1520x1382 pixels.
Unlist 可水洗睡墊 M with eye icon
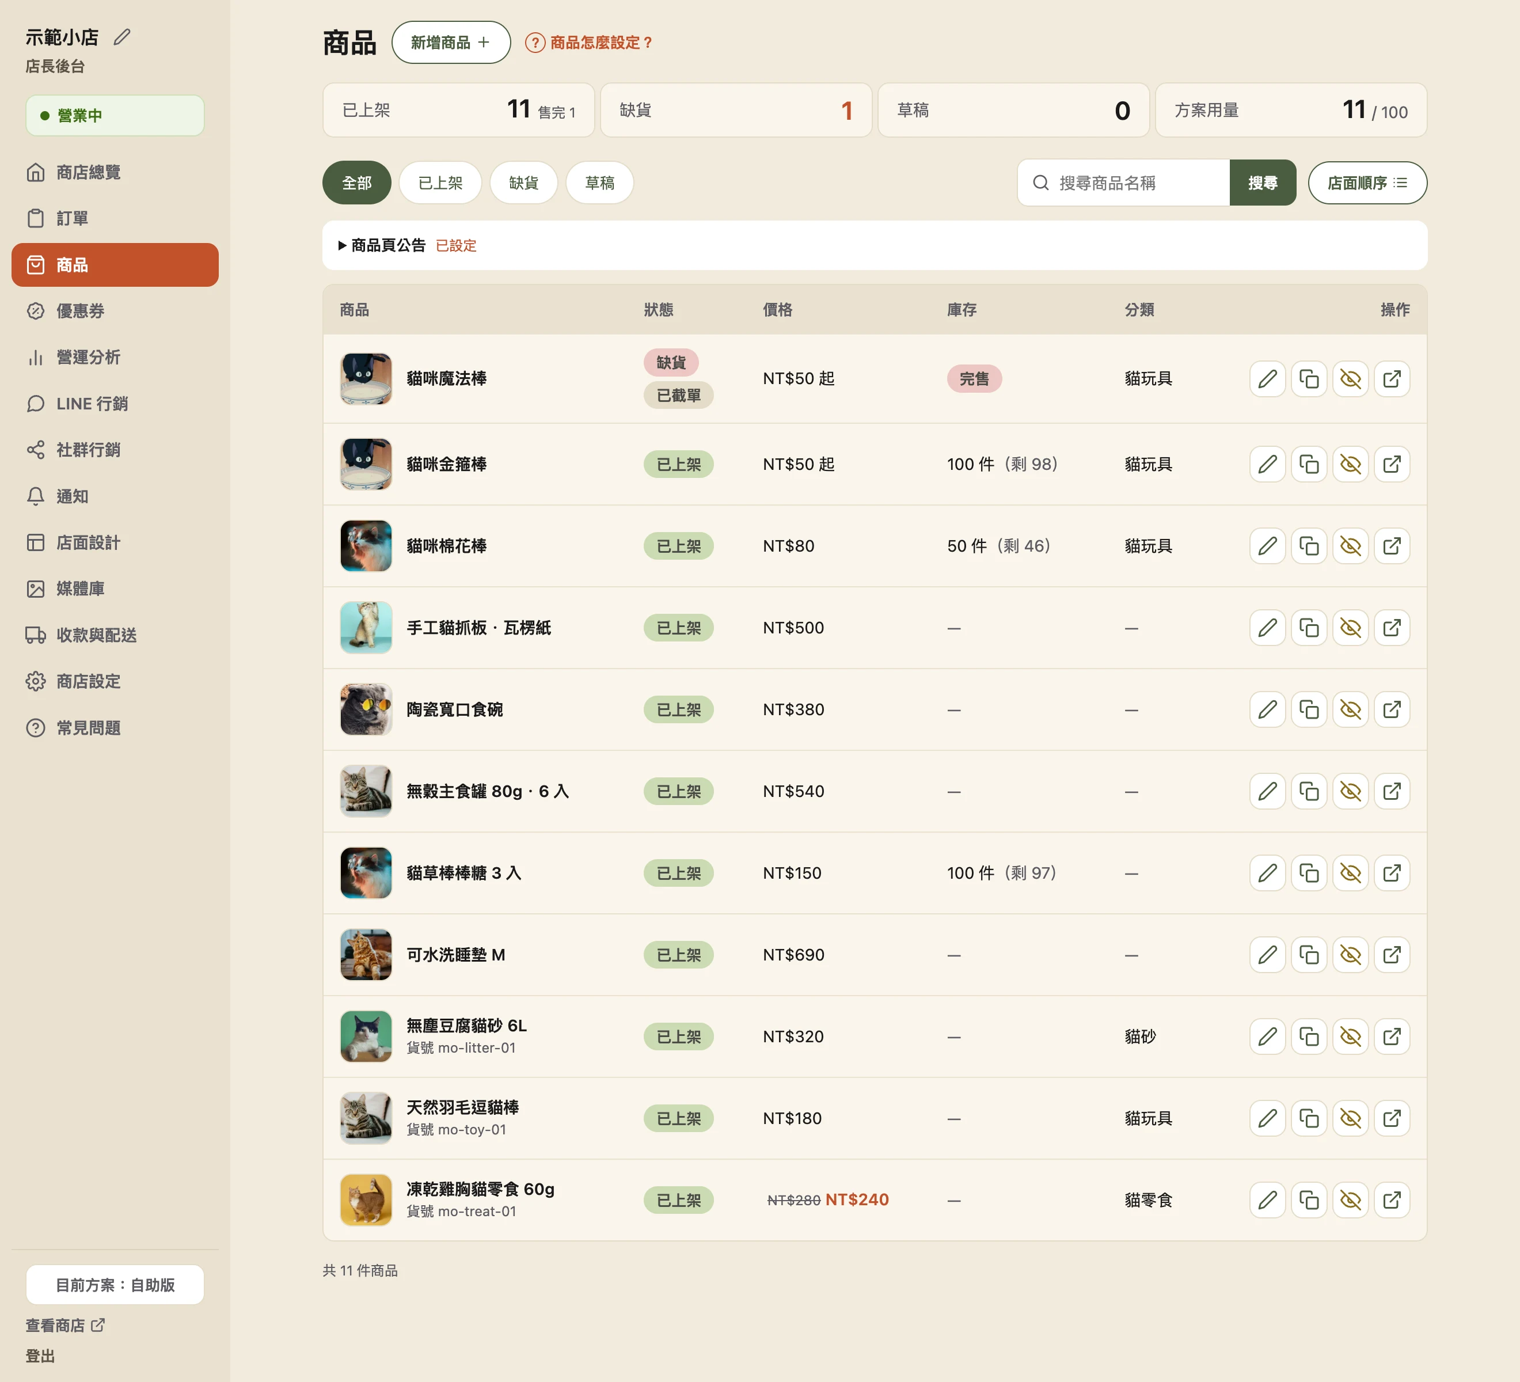[x=1350, y=955]
